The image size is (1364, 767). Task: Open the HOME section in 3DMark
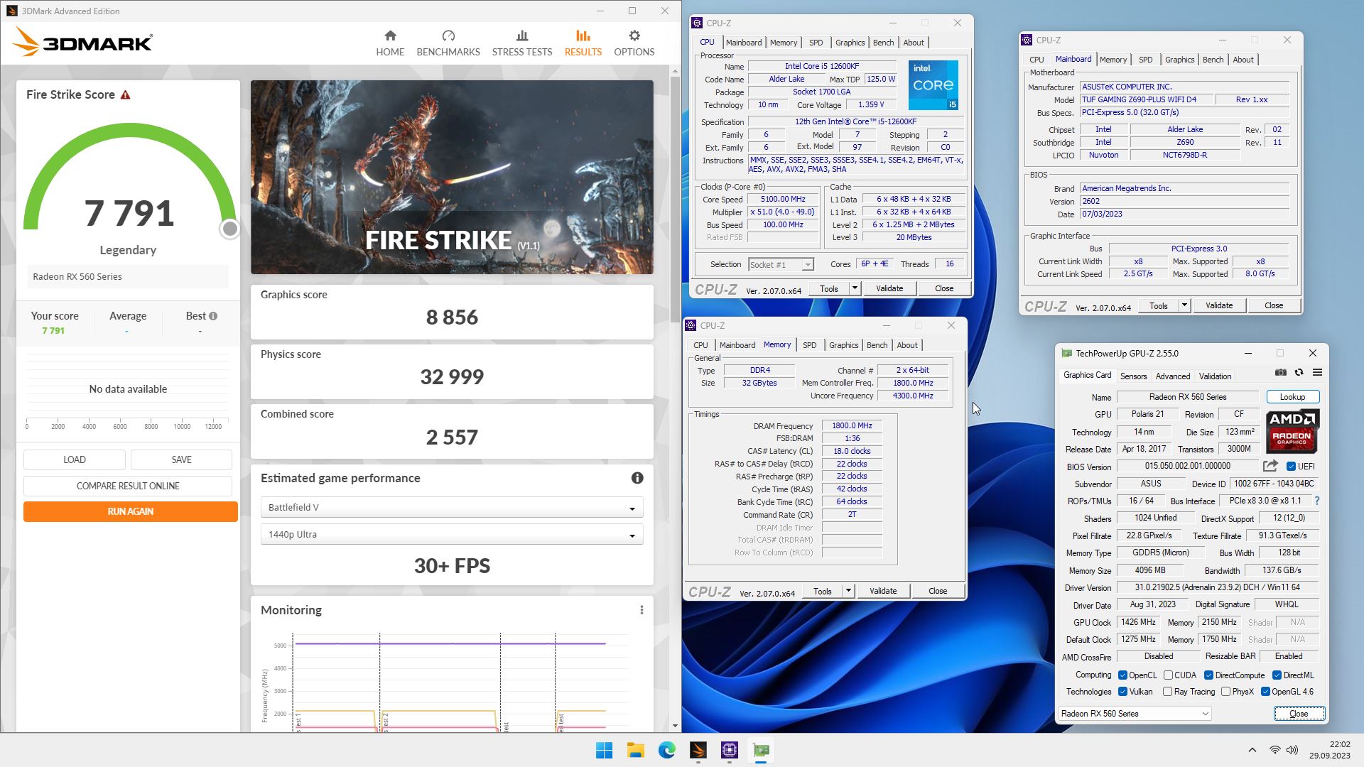(x=390, y=43)
